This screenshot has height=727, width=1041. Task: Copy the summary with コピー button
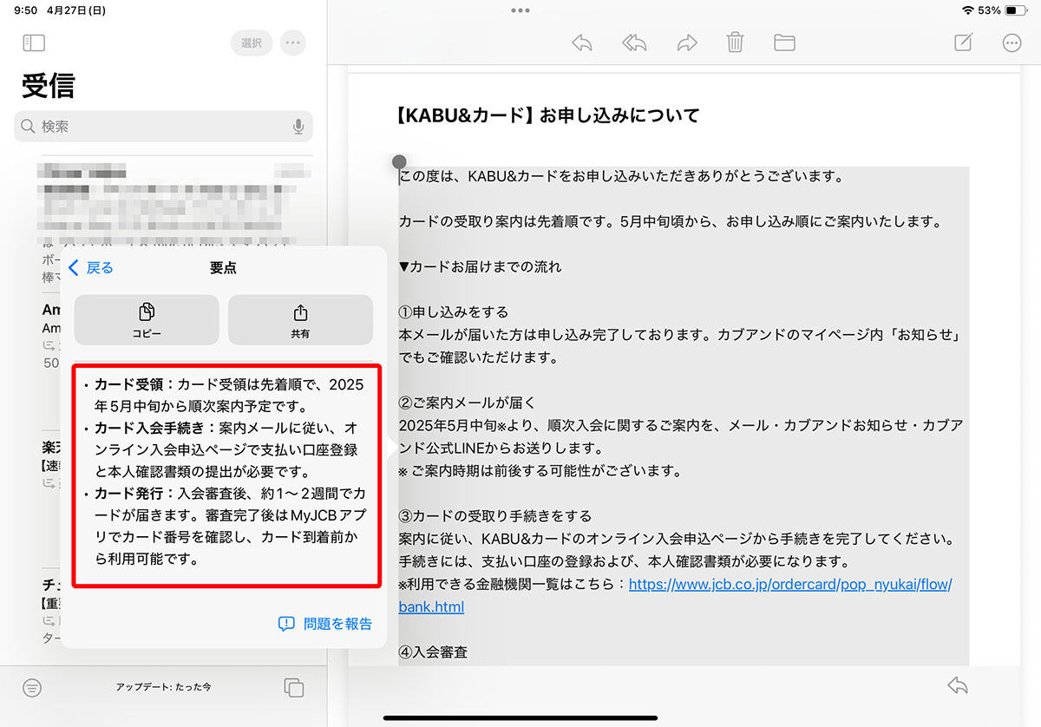click(147, 320)
